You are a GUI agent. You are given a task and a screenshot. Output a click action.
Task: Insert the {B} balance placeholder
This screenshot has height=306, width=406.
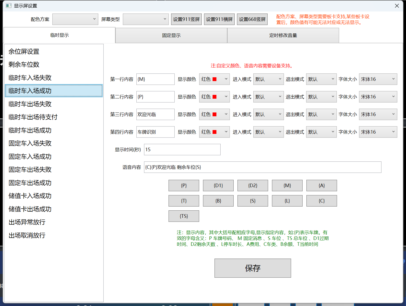point(218,201)
